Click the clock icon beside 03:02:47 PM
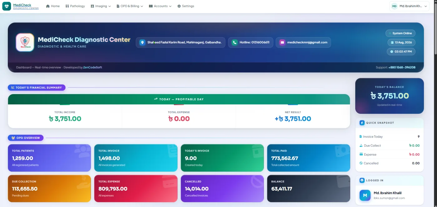437x207 pixels. [392, 52]
